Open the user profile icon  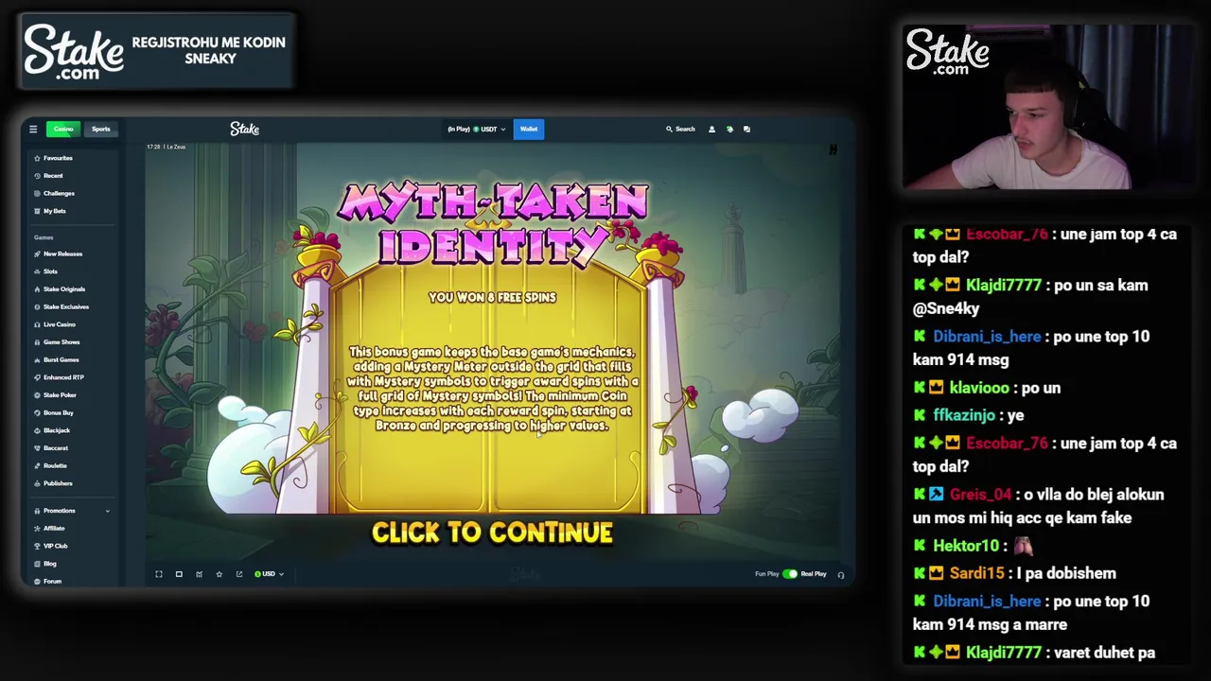pyautogui.click(x=711, y=130)
